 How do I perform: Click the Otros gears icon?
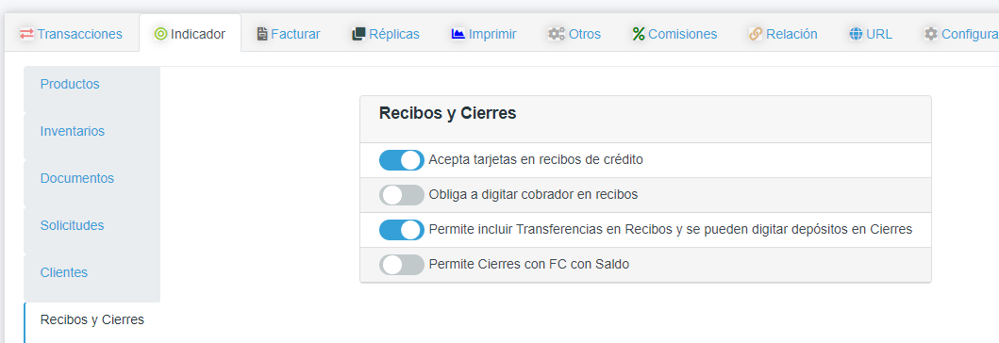click(x=557, y=34)
